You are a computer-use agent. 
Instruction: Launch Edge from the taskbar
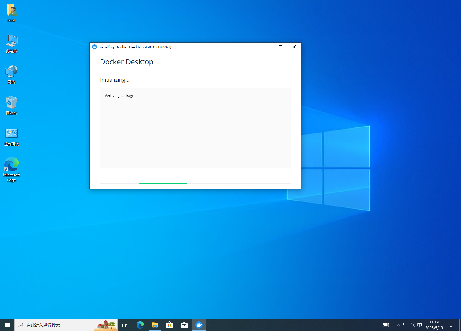[x=140, y=325]
